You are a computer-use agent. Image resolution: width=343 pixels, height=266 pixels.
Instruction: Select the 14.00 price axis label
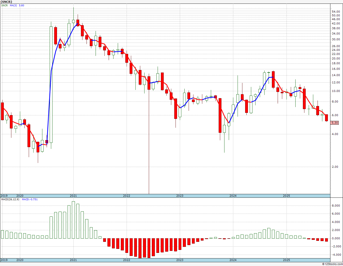[x=336, y=75]
